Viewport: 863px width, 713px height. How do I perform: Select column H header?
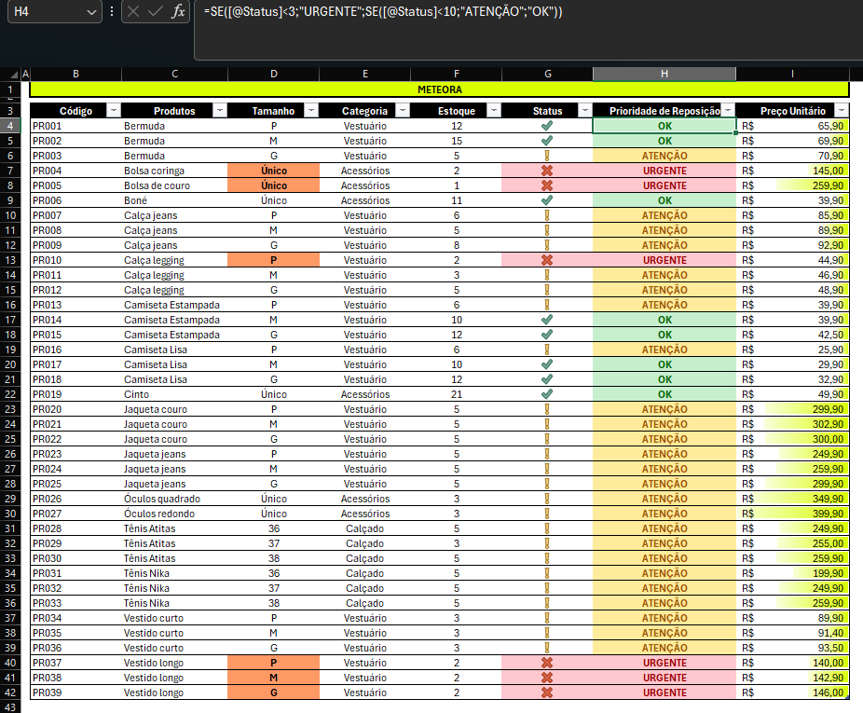(x=664, y=74)
